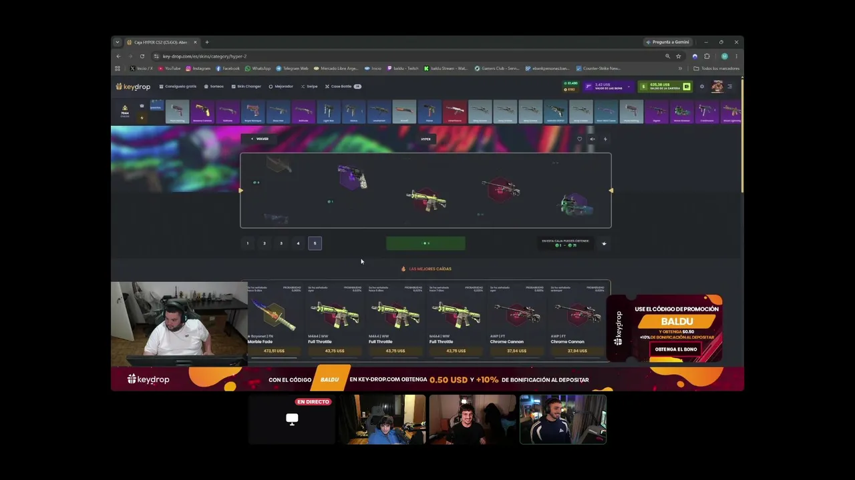This screenshot has height=480, width=855.
Task: Open Todos los marcadores folder
Action: point(717,69)
